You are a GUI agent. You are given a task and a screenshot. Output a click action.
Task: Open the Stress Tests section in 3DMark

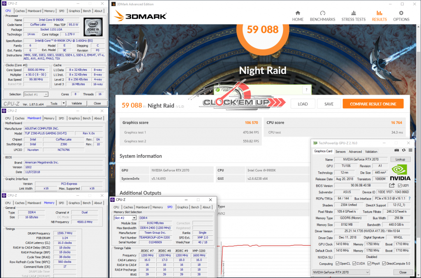[x=353, y=16]
